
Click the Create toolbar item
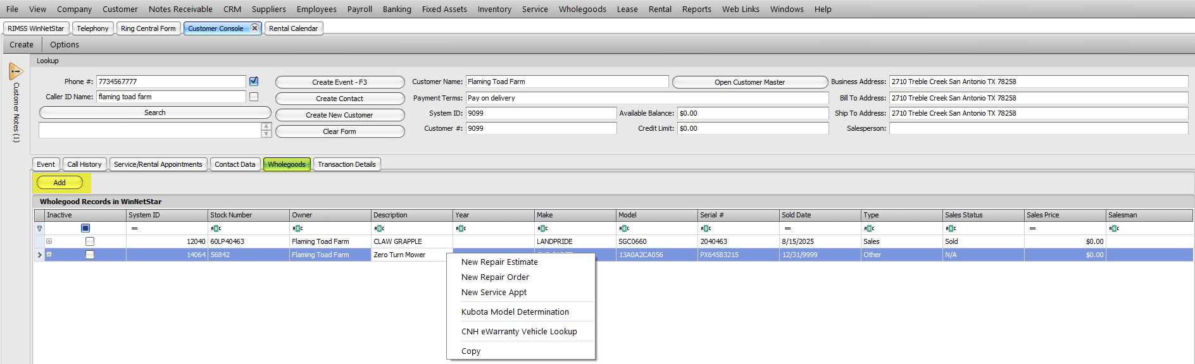point(22,45)
